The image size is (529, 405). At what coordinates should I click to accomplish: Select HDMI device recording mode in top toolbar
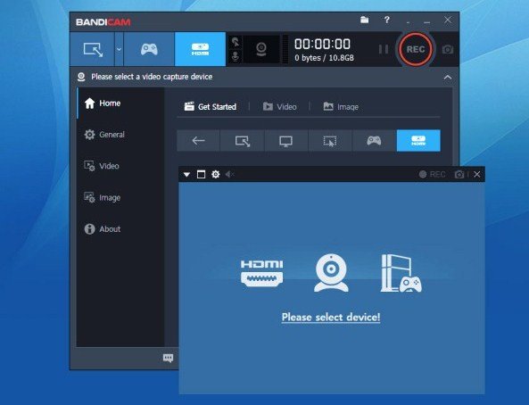[200, 49]
